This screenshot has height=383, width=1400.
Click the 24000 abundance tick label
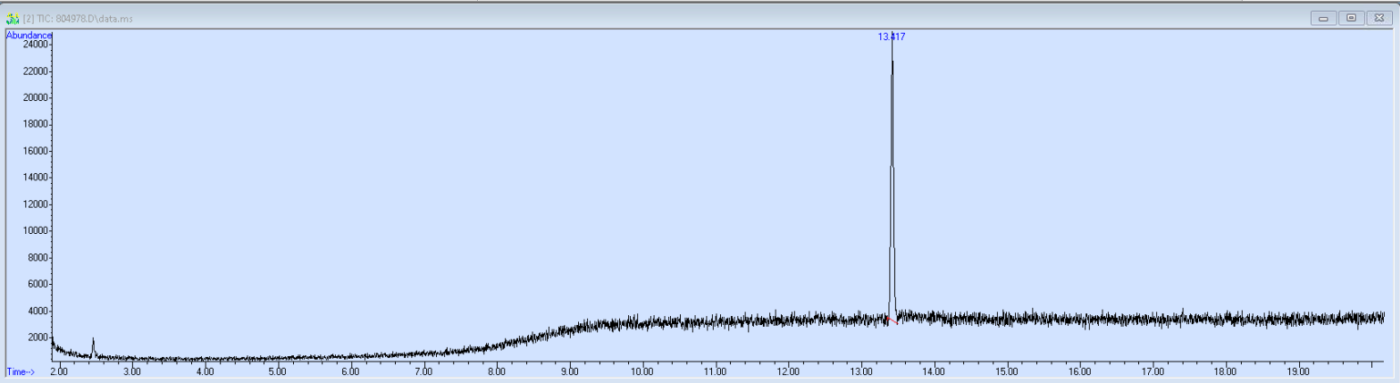coord(35,44)
